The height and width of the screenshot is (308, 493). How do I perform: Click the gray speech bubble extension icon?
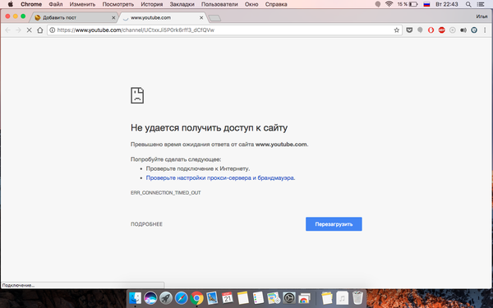(420, 30)
